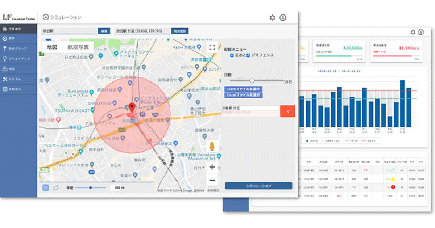Click JSONファイルを選択 button
435x228 pixels.
[x=244, y=89]
